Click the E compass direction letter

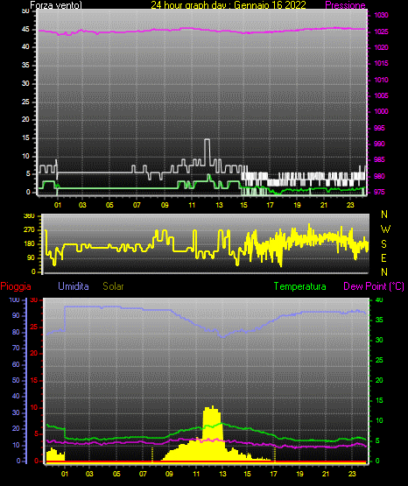[383, 258]
